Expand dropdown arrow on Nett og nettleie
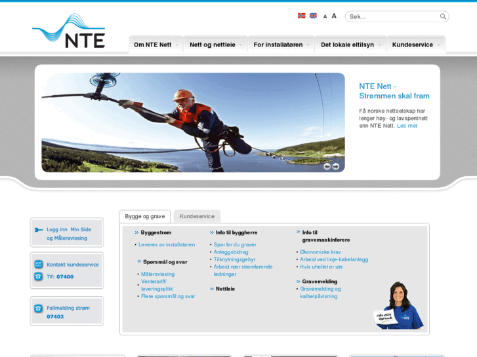Screen dimensions: 477x357 (x=241, y=45)
